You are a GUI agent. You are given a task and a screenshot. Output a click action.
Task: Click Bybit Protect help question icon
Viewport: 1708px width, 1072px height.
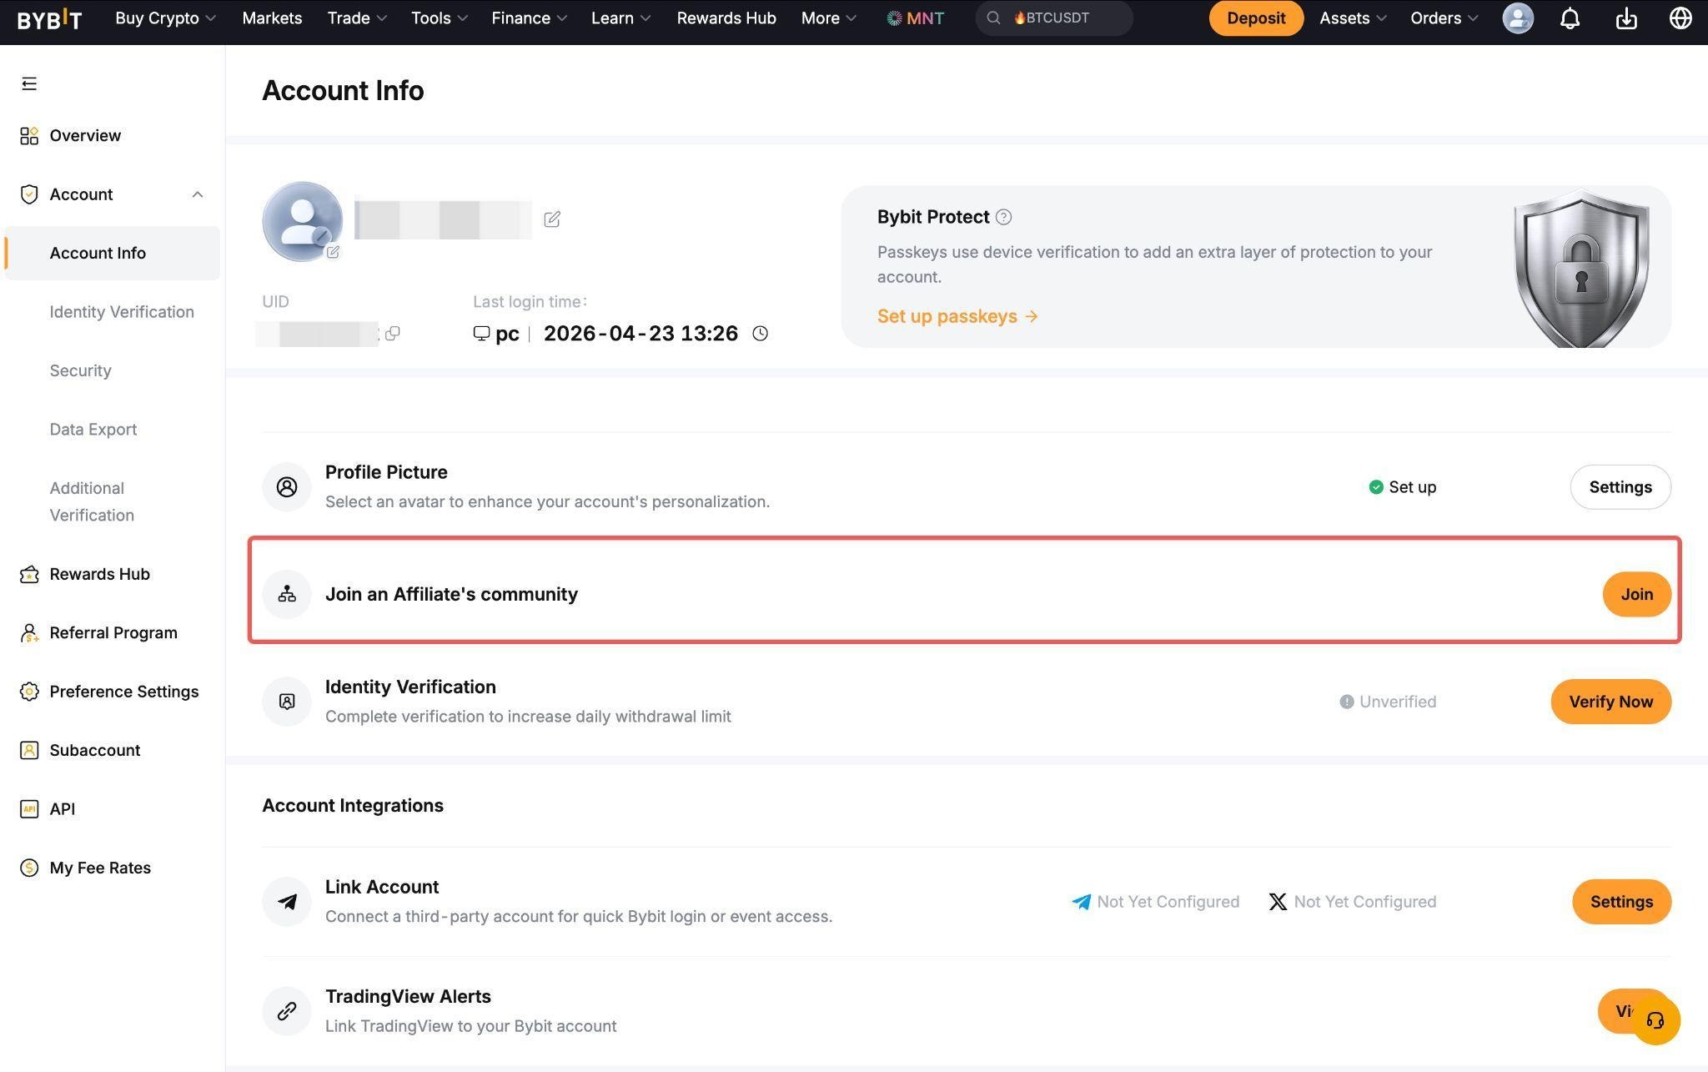click(1003, 217)
